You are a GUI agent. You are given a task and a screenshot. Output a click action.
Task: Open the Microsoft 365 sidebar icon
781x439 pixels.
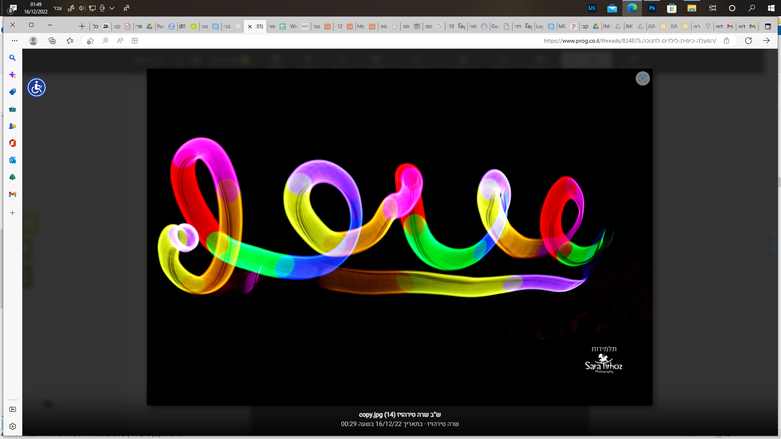tap(13, 143)
